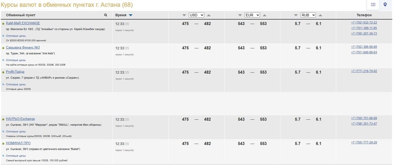This screenshot has width=393, height=165.
Task: Open RaM-MaR EXCHANGE link
Action: [x=23, y=23]
